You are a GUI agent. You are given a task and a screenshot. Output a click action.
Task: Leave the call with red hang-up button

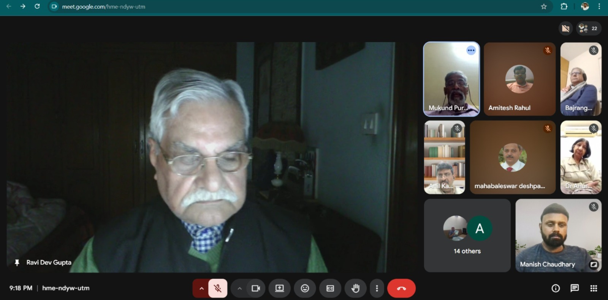[x=401, y=288]
